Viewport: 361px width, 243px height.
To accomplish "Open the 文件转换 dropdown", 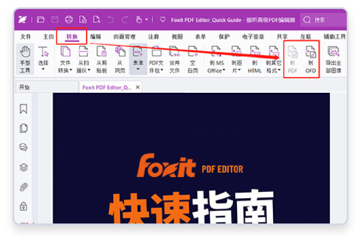I will 65,60.
